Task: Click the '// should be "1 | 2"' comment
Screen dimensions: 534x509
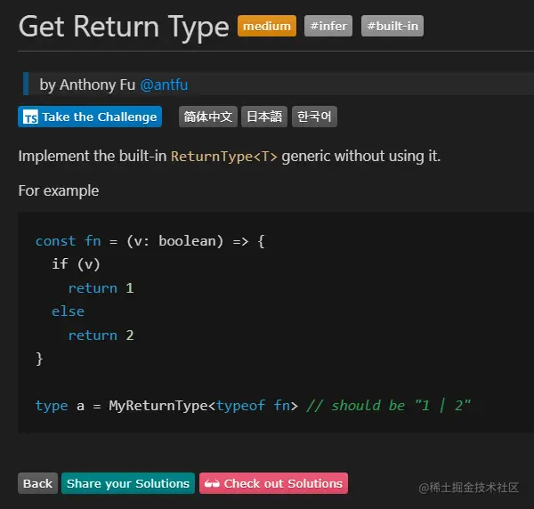Action: click(389, 406)
